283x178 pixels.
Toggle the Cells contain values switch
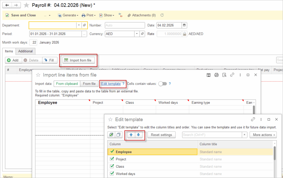(x=163, y=84)
